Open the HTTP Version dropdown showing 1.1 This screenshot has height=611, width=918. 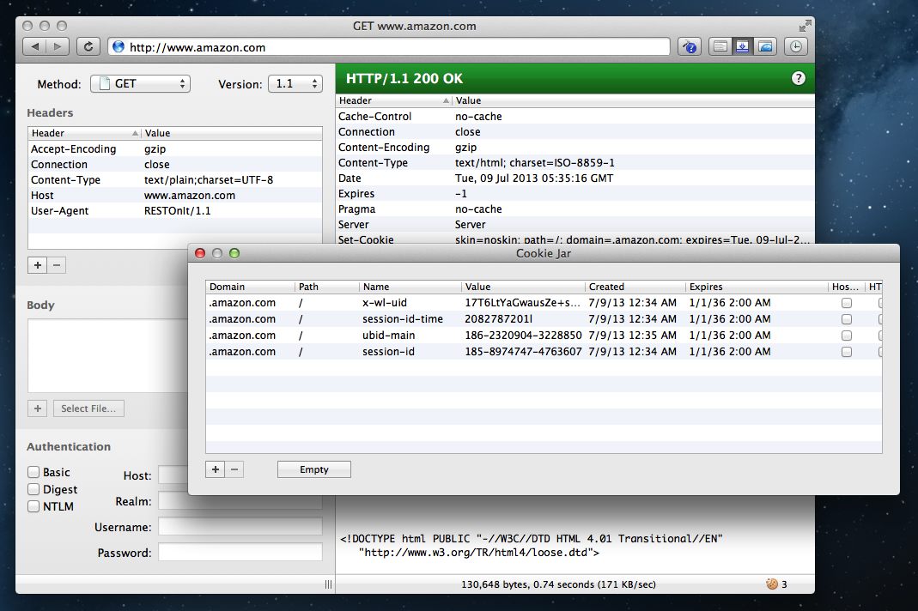tap(295, 84)
